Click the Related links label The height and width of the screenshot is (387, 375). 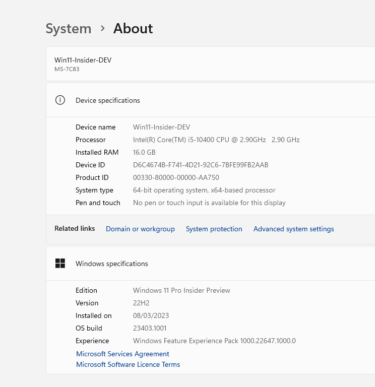[75, 228]
